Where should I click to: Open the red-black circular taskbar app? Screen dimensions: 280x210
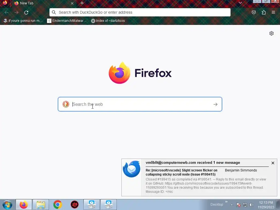pyautogui.click(x=74, y=205)
